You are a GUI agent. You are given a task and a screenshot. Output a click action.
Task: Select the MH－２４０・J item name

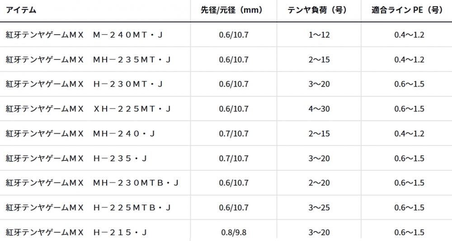[80, 134]
